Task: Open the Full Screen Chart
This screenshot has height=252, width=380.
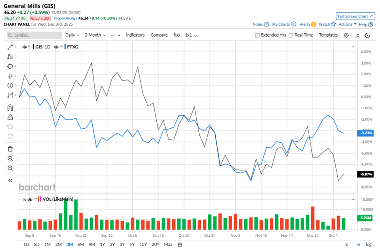Action: coord(355,16)
